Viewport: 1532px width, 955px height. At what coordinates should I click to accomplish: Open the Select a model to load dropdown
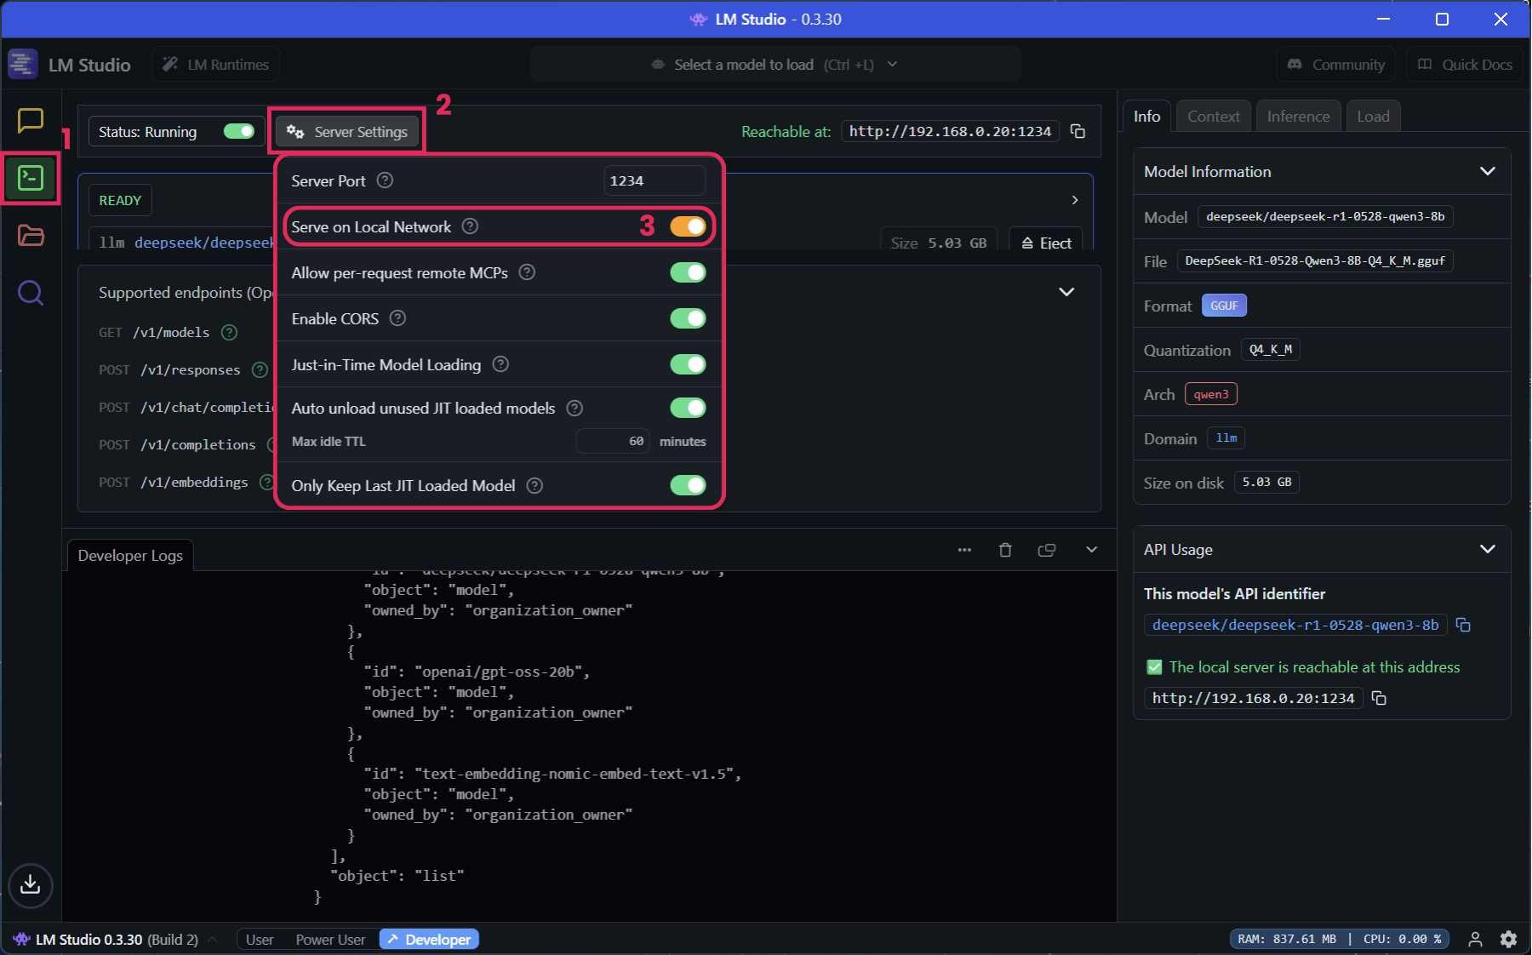tap(775, 64)
